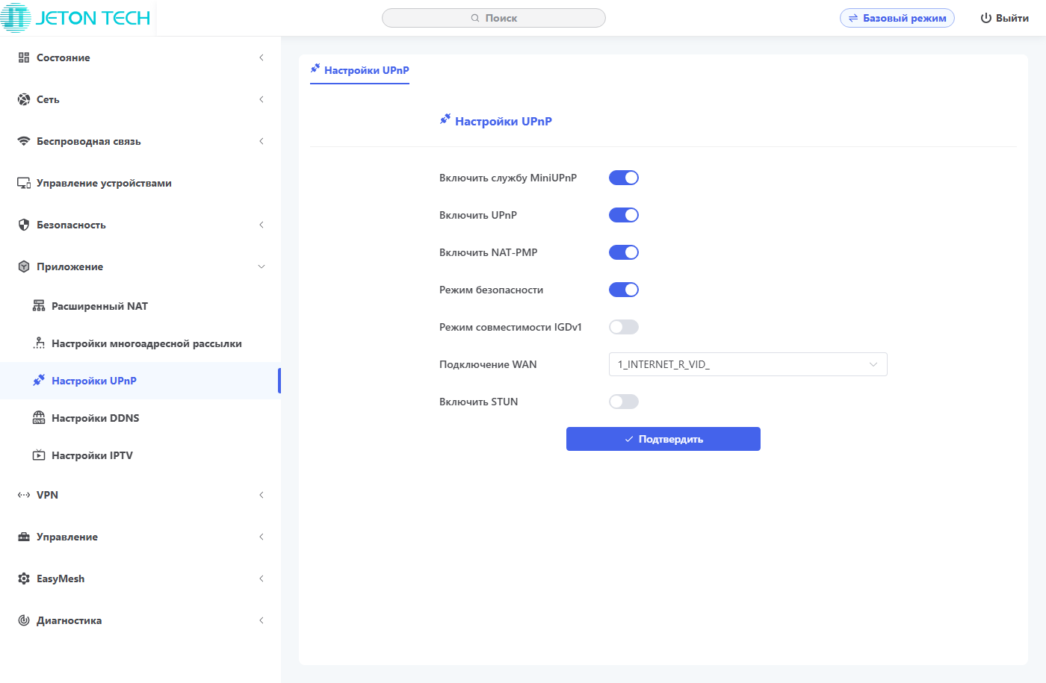Click the Device management (Управление устройствами) icon

[x=24, y=183]
